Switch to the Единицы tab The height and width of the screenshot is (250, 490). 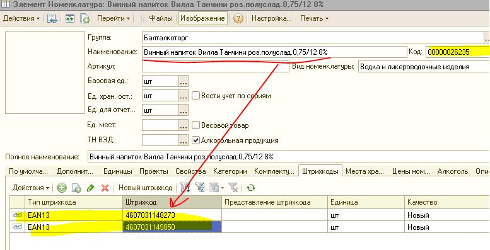click(x=117, y=171)
